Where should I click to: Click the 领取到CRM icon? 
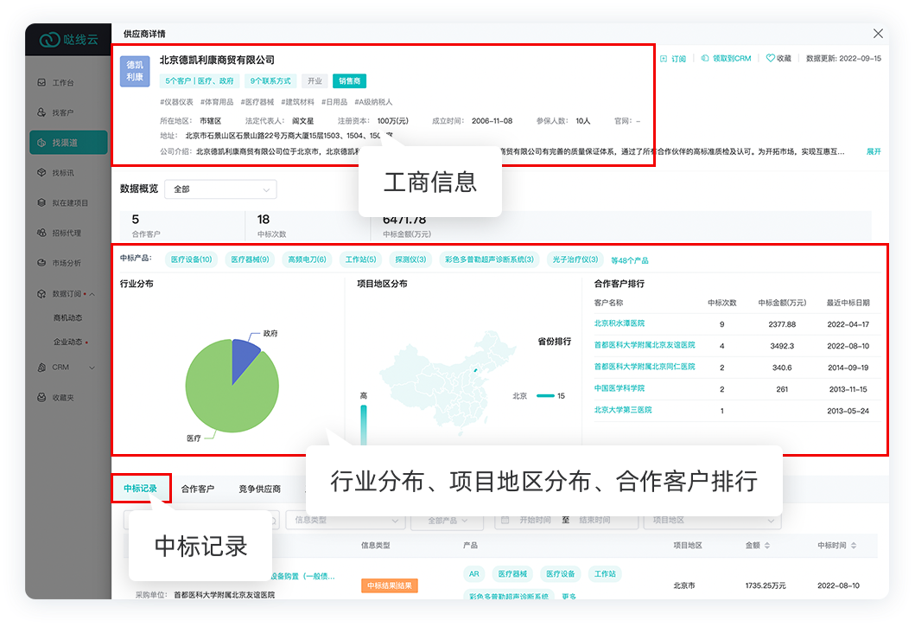[705, 59]
